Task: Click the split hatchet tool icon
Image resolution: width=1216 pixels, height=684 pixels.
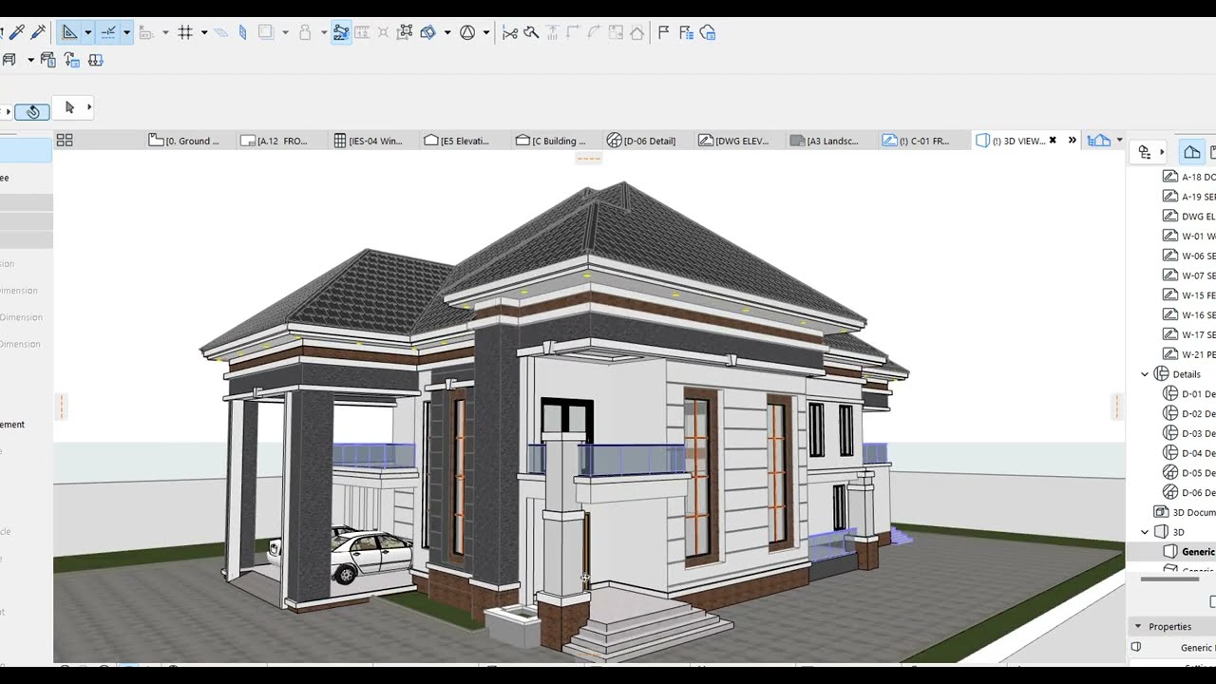Action: click(531, 32)
